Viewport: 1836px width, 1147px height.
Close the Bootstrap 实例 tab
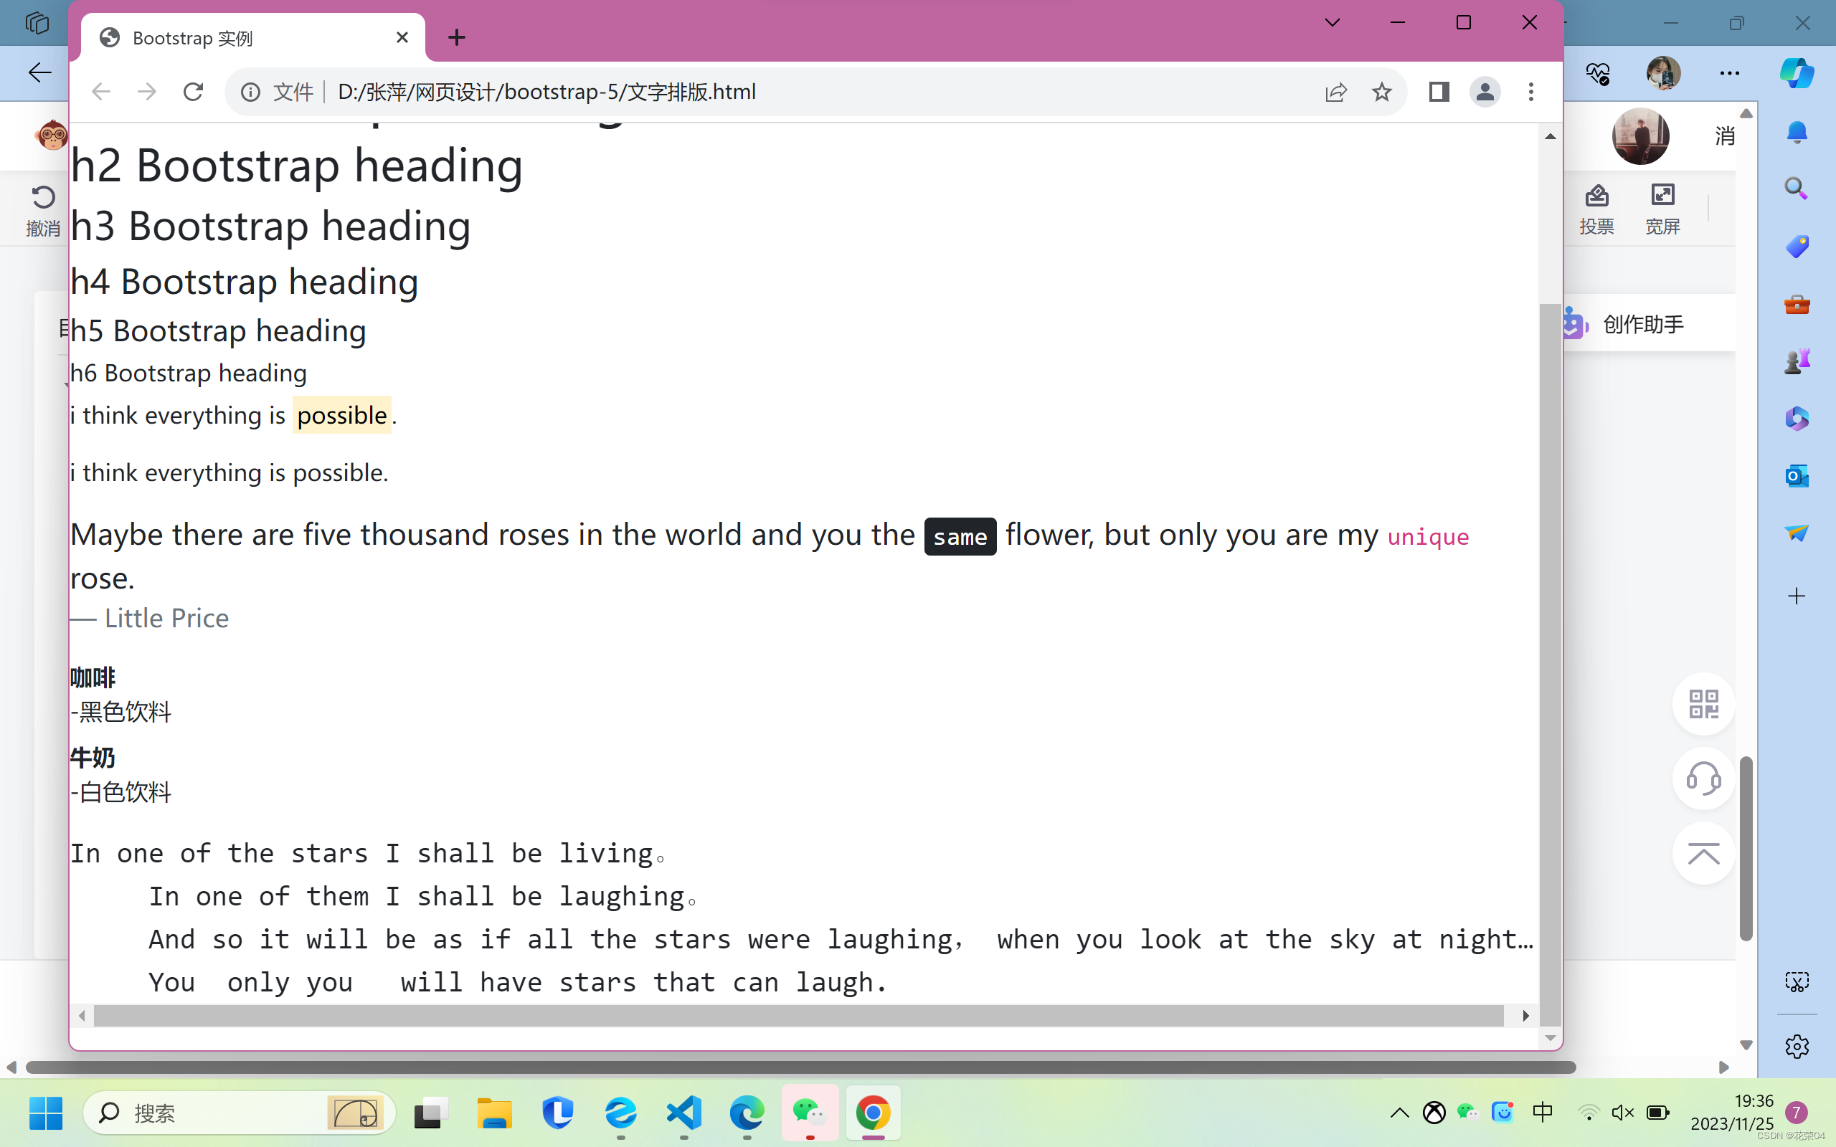tap(402, 37)
